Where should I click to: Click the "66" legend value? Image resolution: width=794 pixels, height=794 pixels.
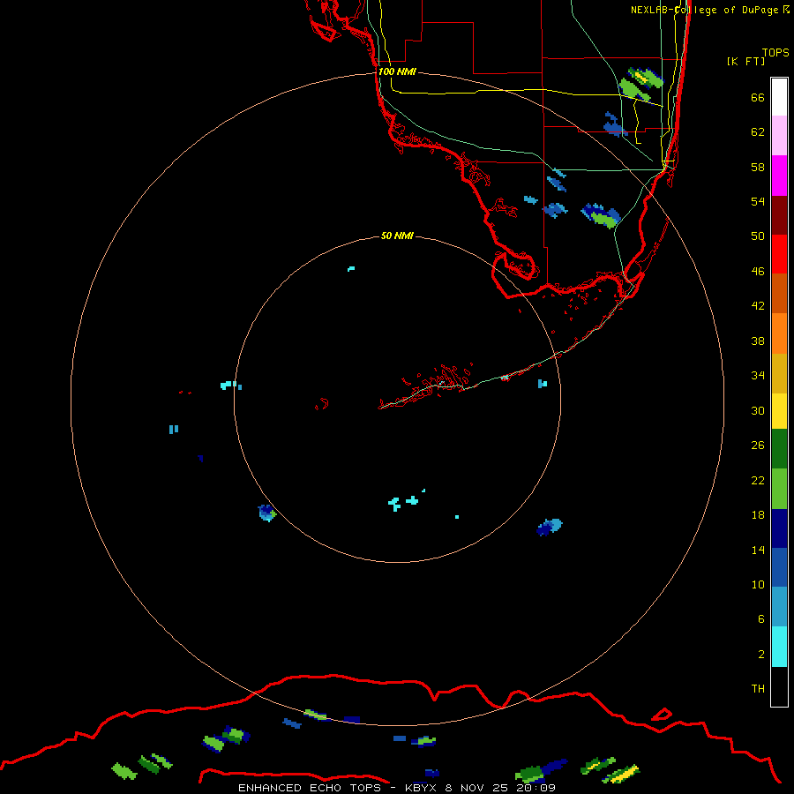pyautogui.click(x=758, y=97)
